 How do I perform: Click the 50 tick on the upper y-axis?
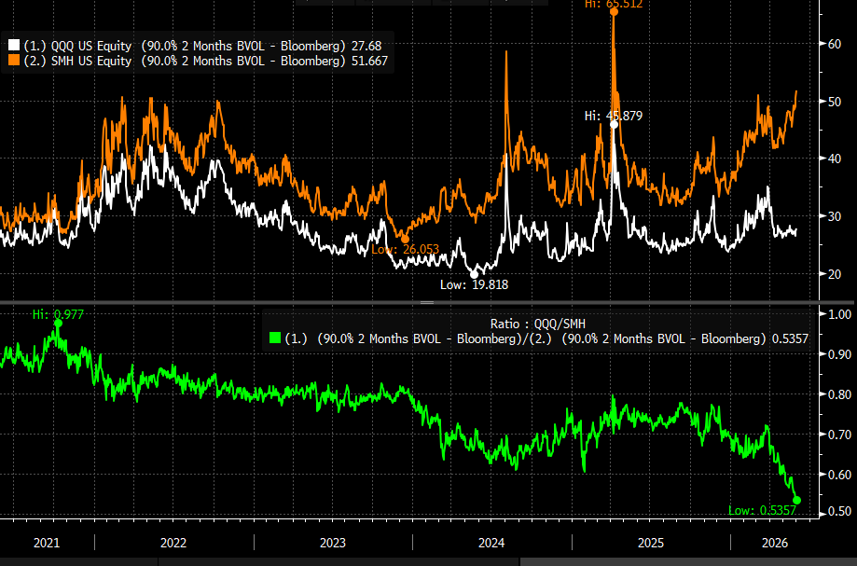(x=834, y=102)
